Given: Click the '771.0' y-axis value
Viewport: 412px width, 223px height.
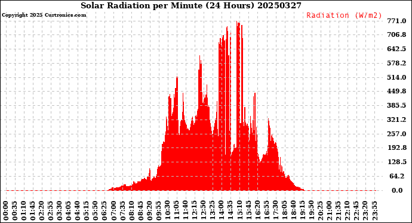Looking at the screenshot, I should [396, 21].
